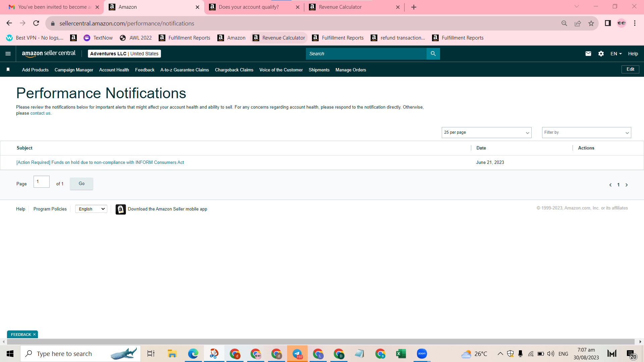Open the English language selector in footer
This screenshot has width=644, height=362.
click(x=91, y=209)
